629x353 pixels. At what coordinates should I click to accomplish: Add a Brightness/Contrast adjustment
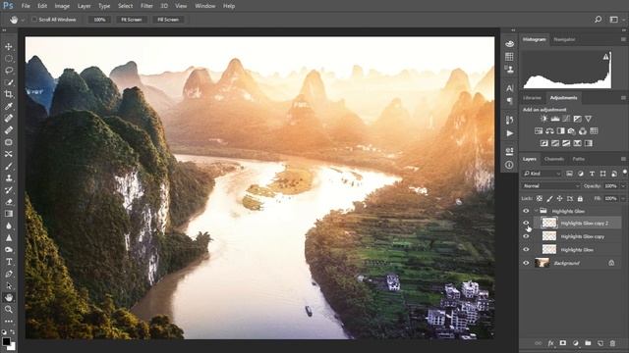point(543,119)
